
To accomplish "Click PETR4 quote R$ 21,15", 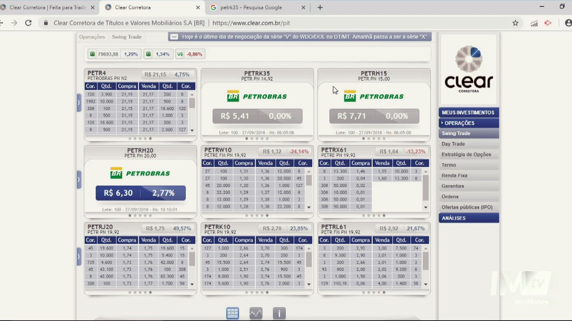I will [155, 75].
